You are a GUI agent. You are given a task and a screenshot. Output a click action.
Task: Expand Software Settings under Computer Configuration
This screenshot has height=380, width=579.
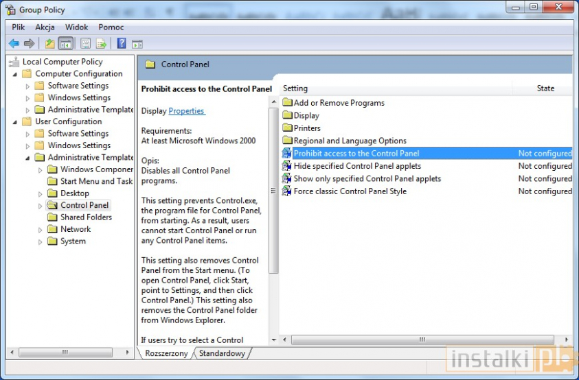(x=28, y=86)
